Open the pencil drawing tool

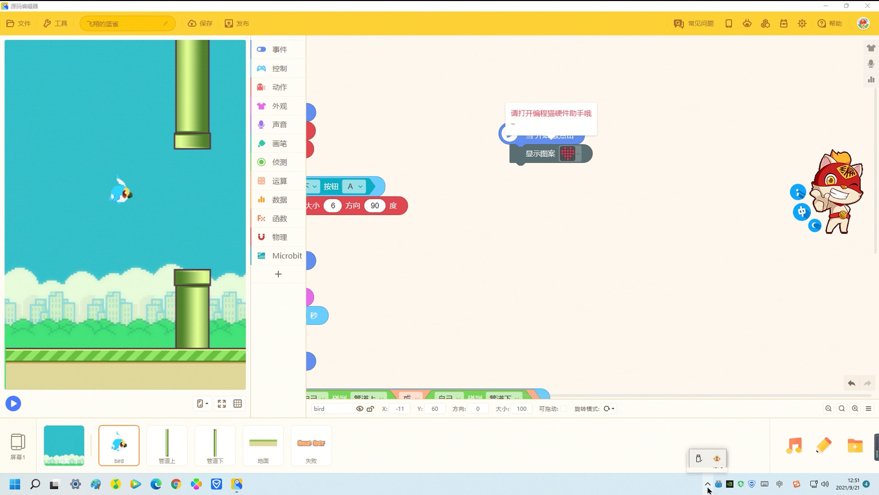click(x=824, y=446)
